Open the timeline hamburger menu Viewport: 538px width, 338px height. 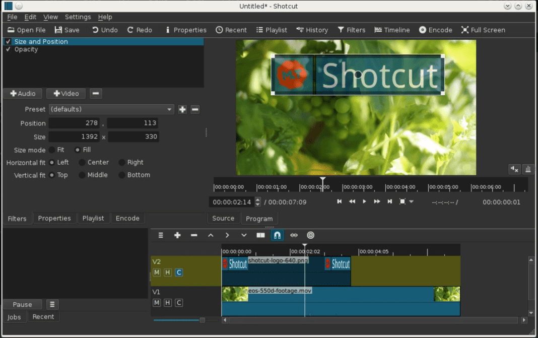pyautogui.click(x=160, y=235)
